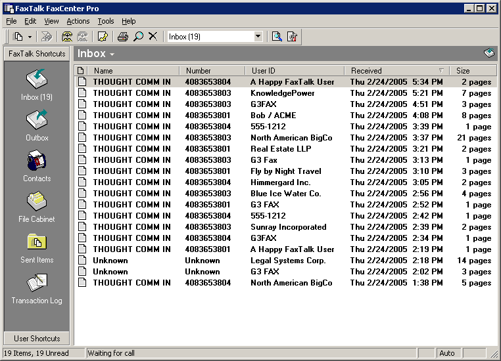The width and height of the screenshot is (501, 361).
Task: Click the inbox tray icon in Inbox header
Action: tap(489, 53)
